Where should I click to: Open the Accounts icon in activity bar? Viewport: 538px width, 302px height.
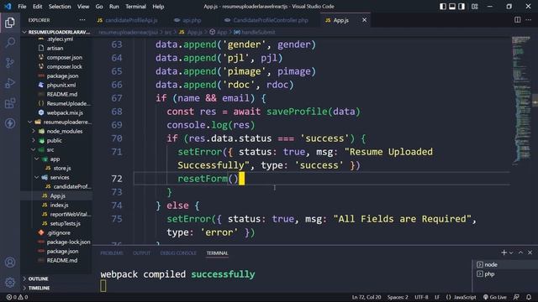click(x=10, y=263)
